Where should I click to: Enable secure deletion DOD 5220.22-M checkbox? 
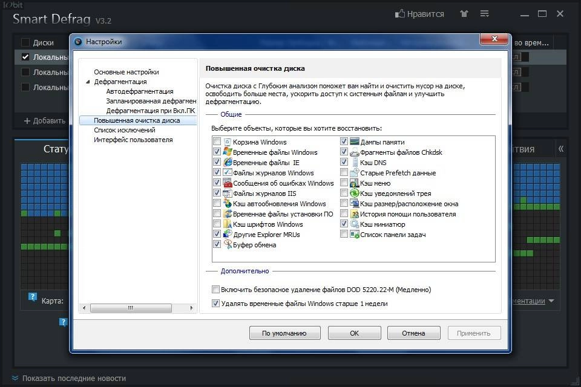(x=215, y=289)
